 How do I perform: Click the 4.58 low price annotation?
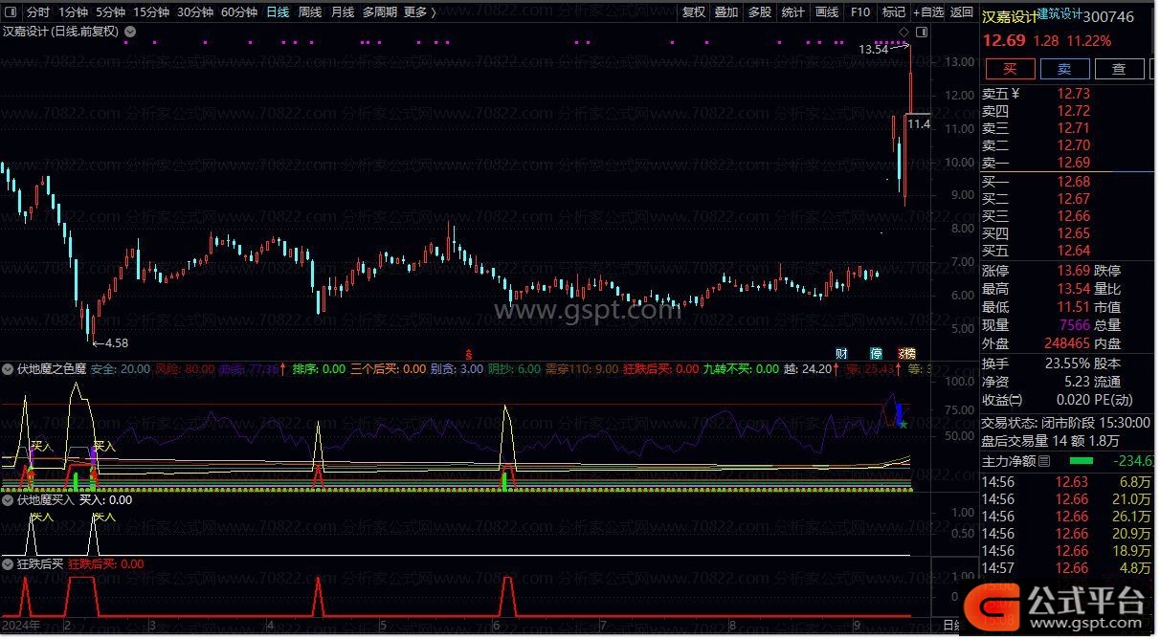116,342
